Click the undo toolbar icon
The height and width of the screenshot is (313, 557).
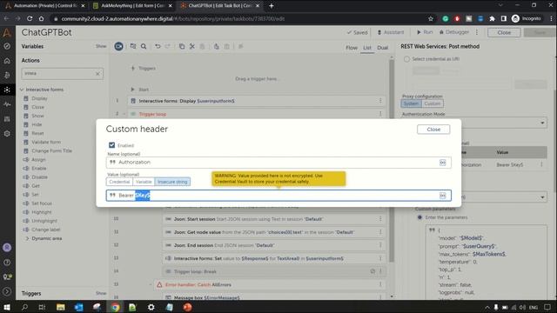click(x=158, y=46)
